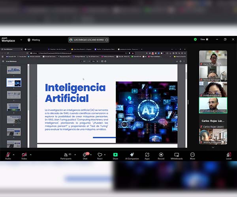Click the Meeting tab in Zoom header

34,40
